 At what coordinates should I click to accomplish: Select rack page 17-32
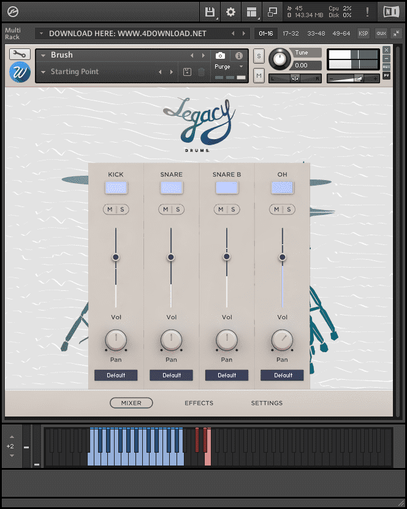tap(291, 33)
